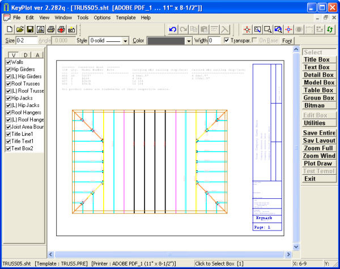This screenshot has height=269, width=340.
Task: Click the printer icon with red mark
Action: pyautogui.click(x=61, y=29)
